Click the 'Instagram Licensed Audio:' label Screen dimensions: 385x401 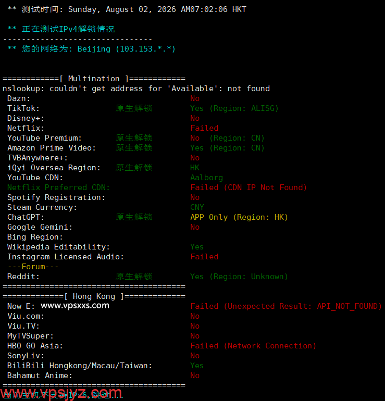(66, 257)
